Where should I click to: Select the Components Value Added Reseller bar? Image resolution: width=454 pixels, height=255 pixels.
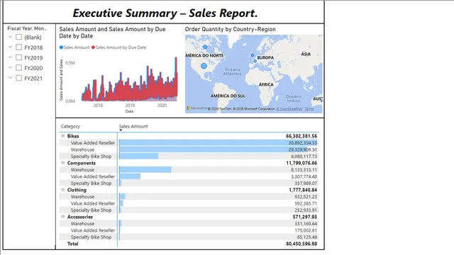click(x=130, y=176)
